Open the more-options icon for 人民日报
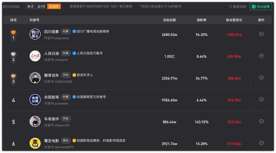The image size is (276, 153). tap(261, 56)
